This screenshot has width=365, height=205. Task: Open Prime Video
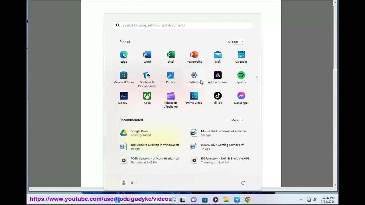[194, 98]
